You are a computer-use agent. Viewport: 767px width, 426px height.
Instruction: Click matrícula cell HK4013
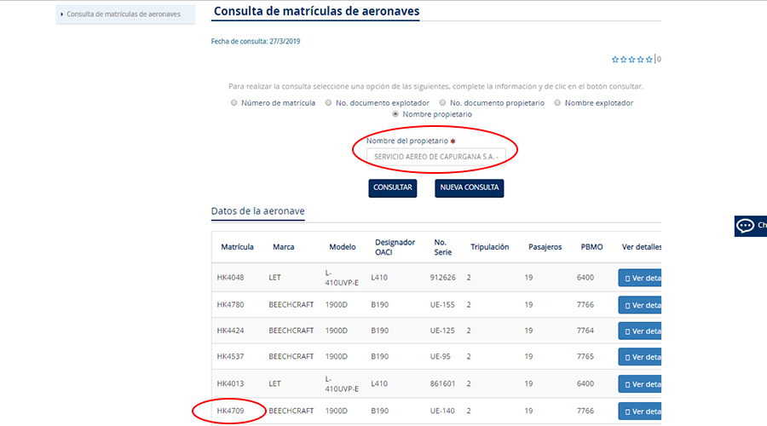coord(230,383)
